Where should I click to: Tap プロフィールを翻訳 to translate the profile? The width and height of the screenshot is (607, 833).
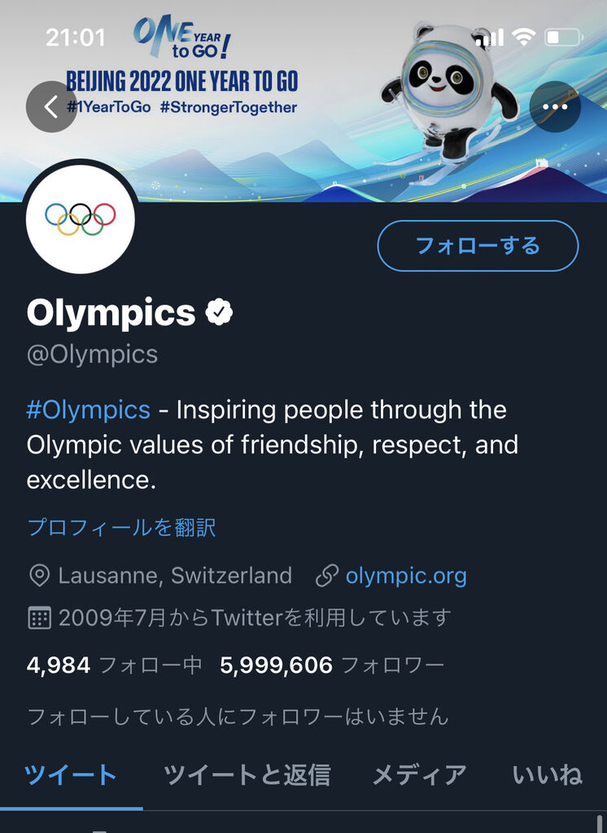[x=121, y=527]
